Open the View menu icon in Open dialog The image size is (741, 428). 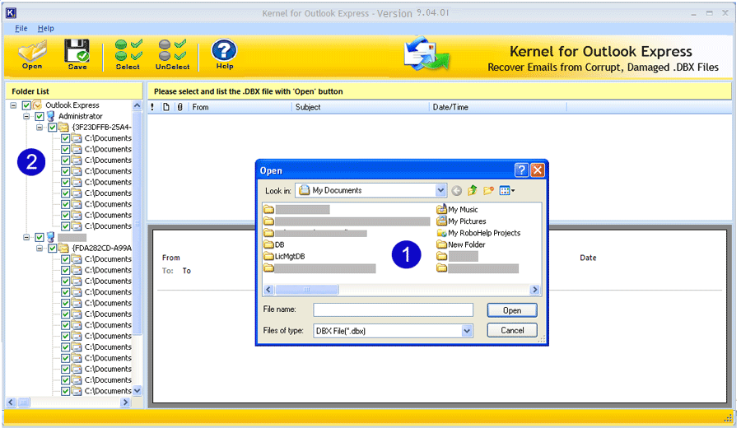[x=506, y=190]
